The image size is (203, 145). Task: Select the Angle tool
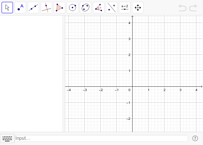click(99, 8)
